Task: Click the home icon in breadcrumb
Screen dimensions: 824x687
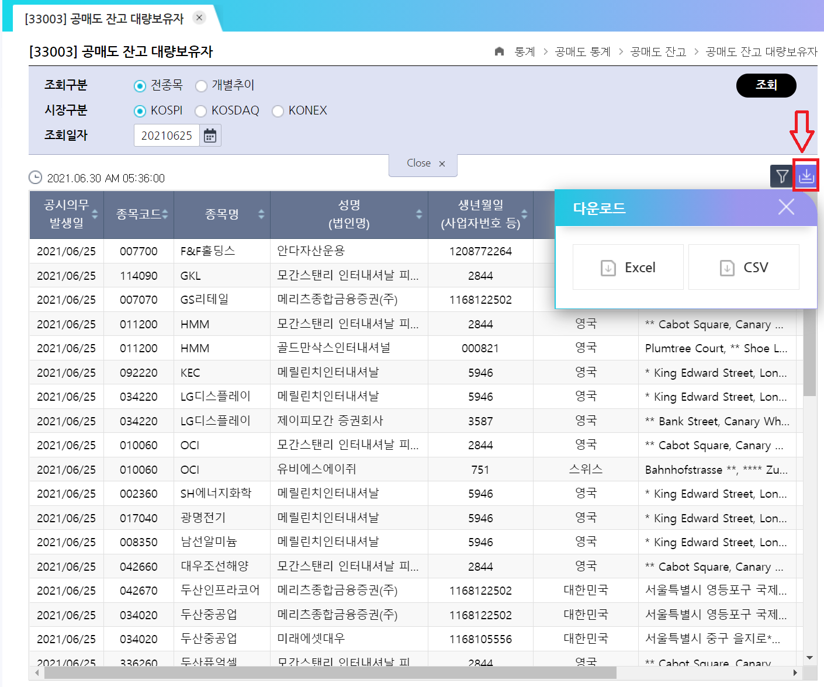Action: point(499,51)
